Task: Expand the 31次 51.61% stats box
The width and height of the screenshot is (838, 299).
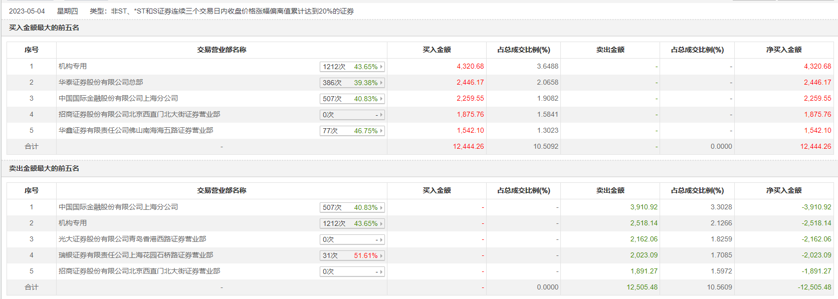Action: click(x=352, y=255)
